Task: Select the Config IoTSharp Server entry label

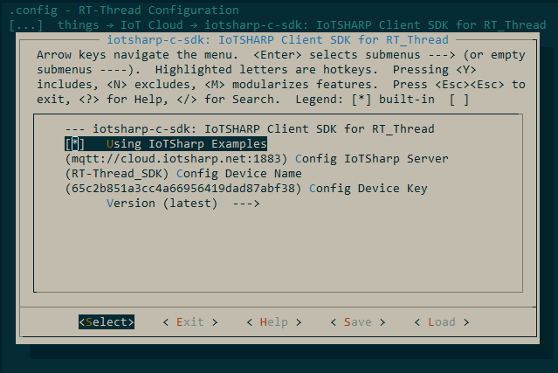Action: click(371, 158)
